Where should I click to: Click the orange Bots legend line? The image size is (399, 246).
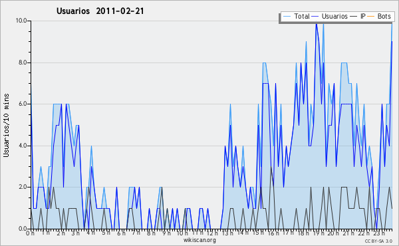point(371,17)
